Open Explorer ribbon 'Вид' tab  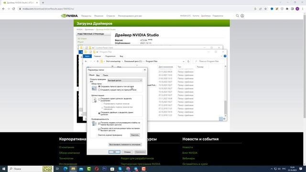coord(121,56)
